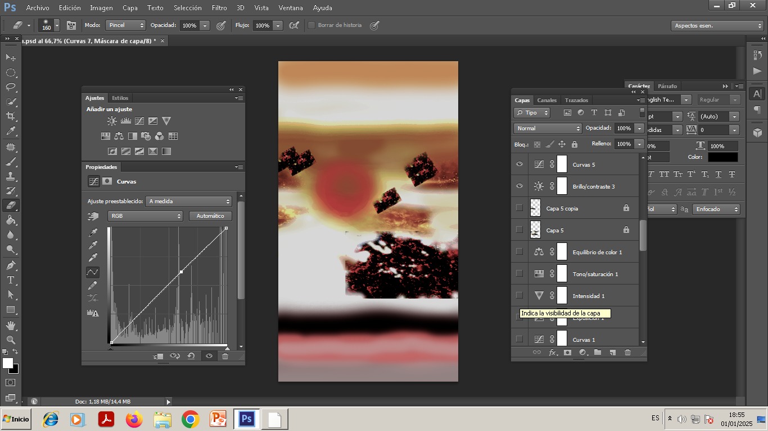Show the Capa 5 layer
Image resolution: width=768 pixels, height=431 pixels.
(519, 230)
